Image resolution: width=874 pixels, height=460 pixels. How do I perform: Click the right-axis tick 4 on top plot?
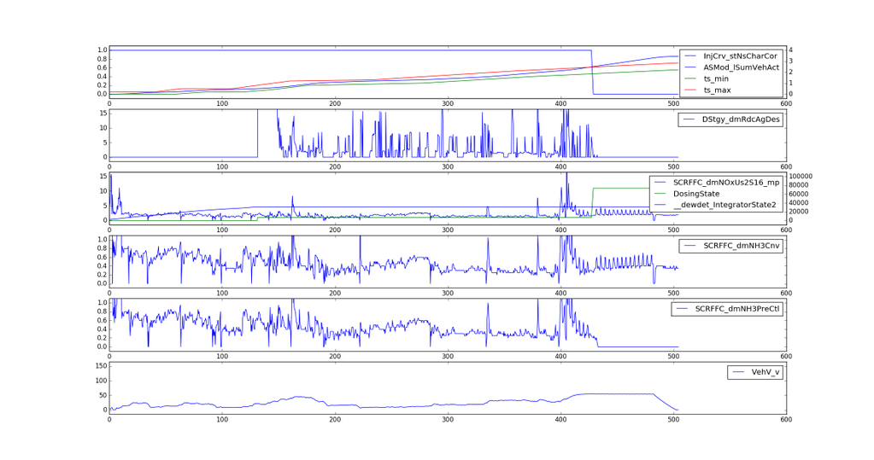click(791, 50)
